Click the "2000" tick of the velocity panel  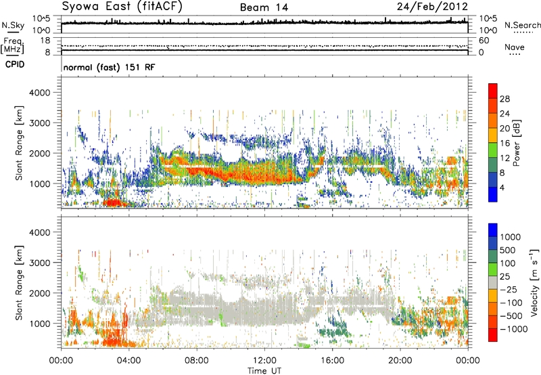click(39, 293)
